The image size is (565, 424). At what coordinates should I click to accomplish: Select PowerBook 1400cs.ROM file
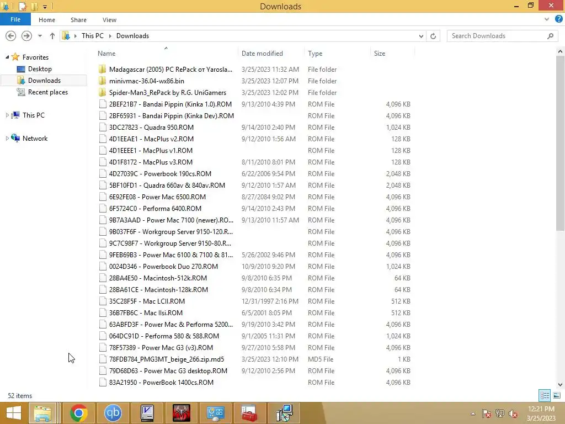[161, 382]
